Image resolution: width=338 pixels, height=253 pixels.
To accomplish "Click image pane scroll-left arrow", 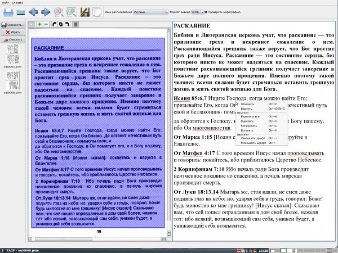I will (30, 239).
